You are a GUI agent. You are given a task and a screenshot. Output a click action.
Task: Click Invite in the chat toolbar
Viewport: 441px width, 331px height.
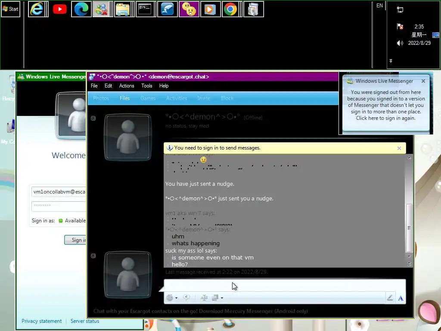point(204,98)
